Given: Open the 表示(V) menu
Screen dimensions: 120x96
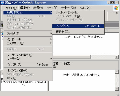Looking at the screenshot, I should point(38,8).
